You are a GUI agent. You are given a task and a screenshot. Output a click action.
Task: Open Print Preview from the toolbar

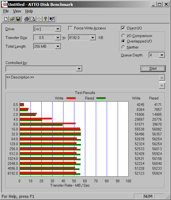point(33,19)
